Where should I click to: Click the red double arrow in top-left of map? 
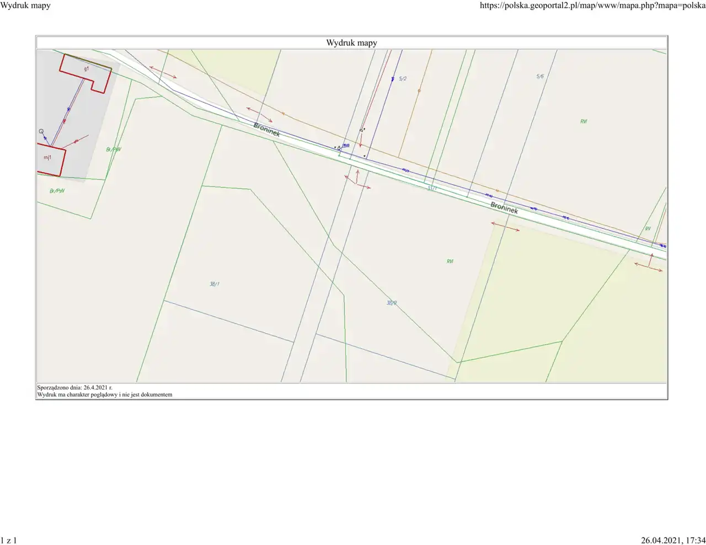point(163,72)
